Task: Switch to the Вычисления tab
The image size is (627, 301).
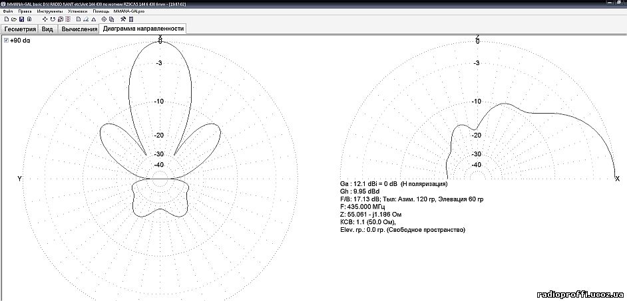Action: coord(80,29)
